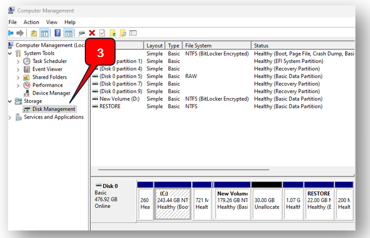Open Task Scheduler in System Tools

click(x=49, y=61)
